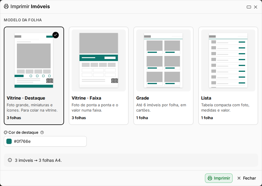
Task: Click the Cor de destaque label
Action: pyautogui.click(x=23, y=132)
